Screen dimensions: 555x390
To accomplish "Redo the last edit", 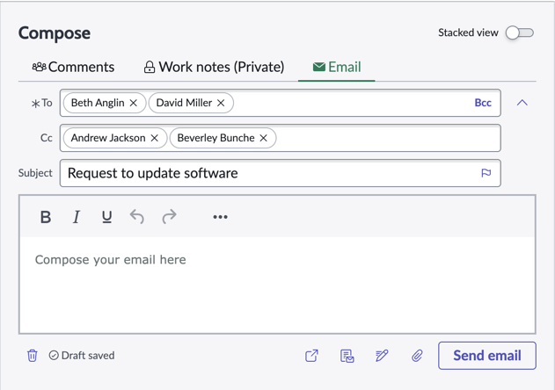I will click(169, 216).
